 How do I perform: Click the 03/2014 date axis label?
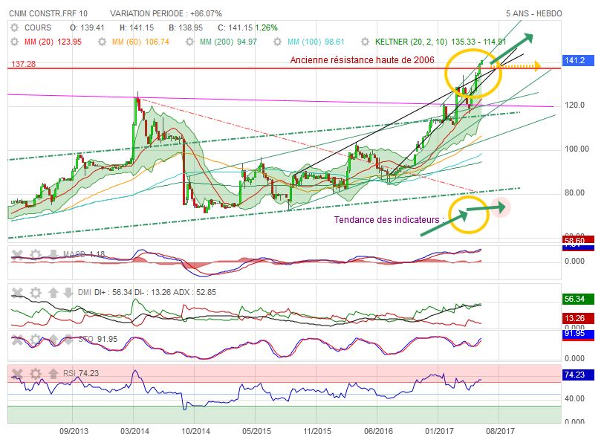coord(134,431)
